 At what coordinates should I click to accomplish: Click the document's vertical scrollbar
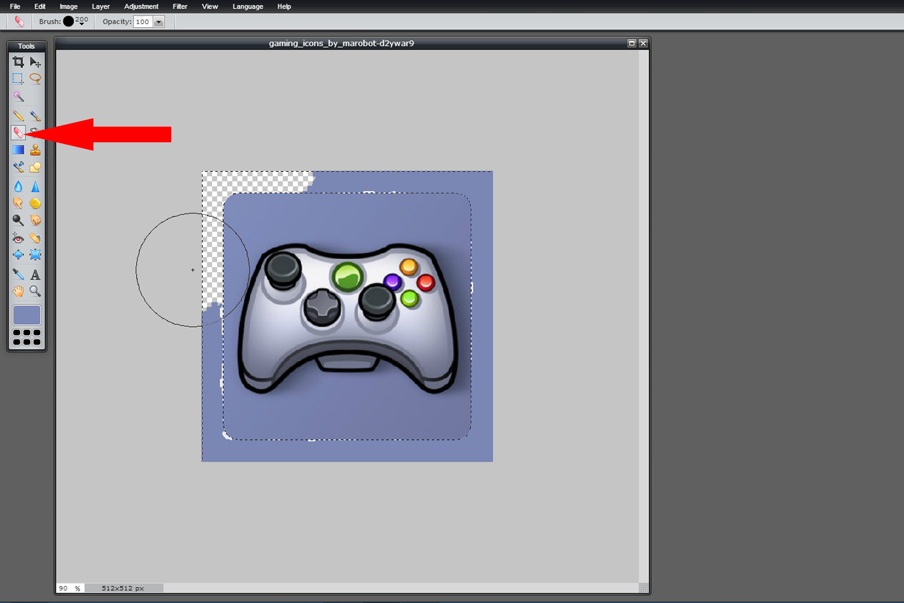click(644, 316)
